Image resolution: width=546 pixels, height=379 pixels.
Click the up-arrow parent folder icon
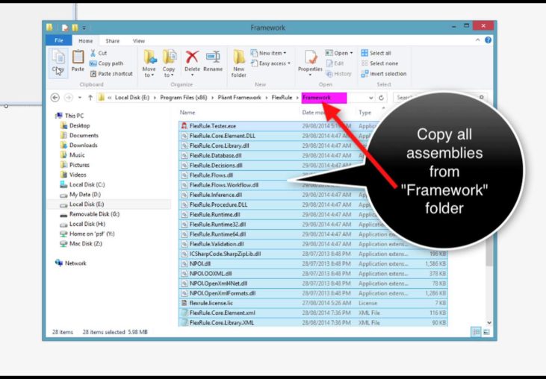pos(90,98)
